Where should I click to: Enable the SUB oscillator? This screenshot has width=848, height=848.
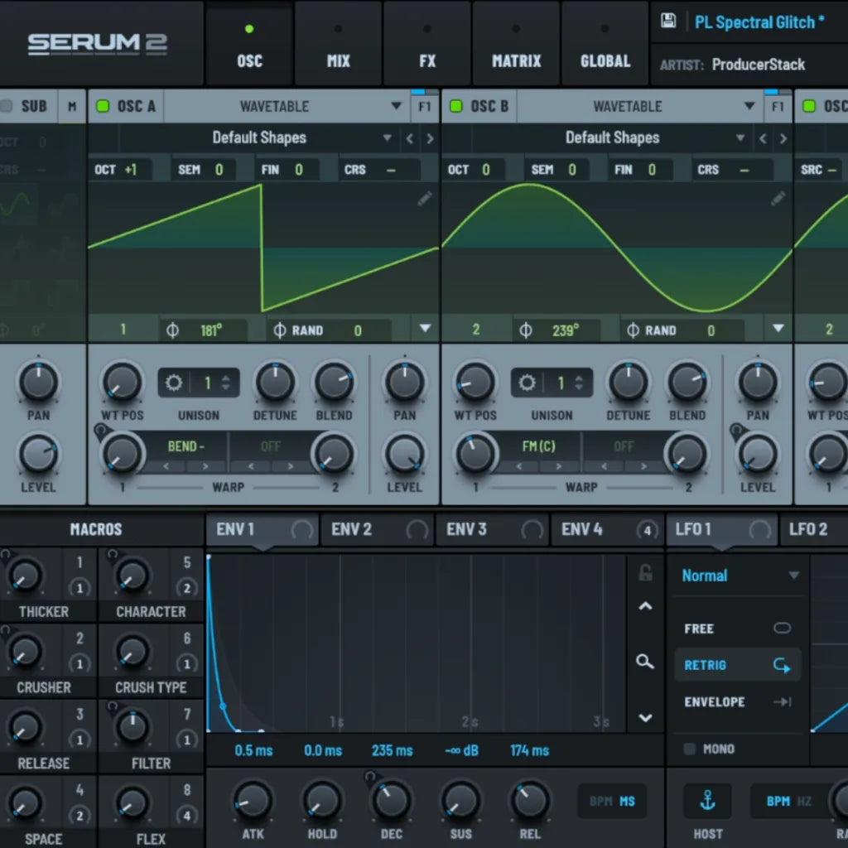7,105
